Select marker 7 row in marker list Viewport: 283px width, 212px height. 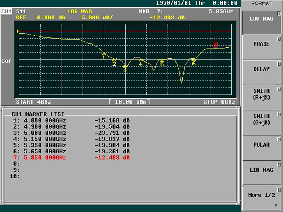point(71,158)
